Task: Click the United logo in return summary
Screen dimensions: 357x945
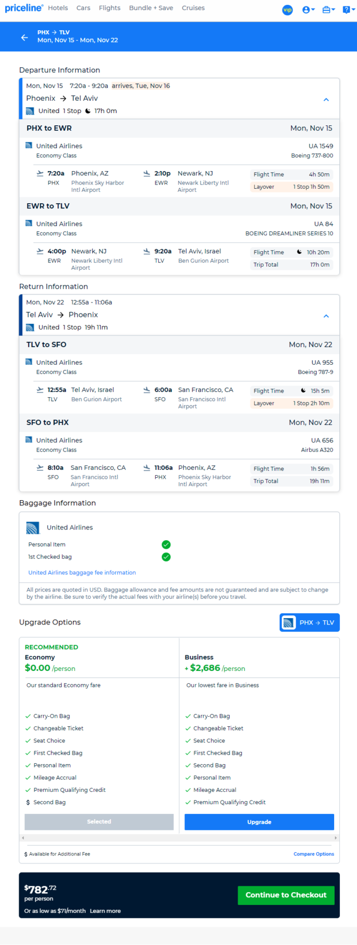Action: pyautogui.click(x=30, y=327)
